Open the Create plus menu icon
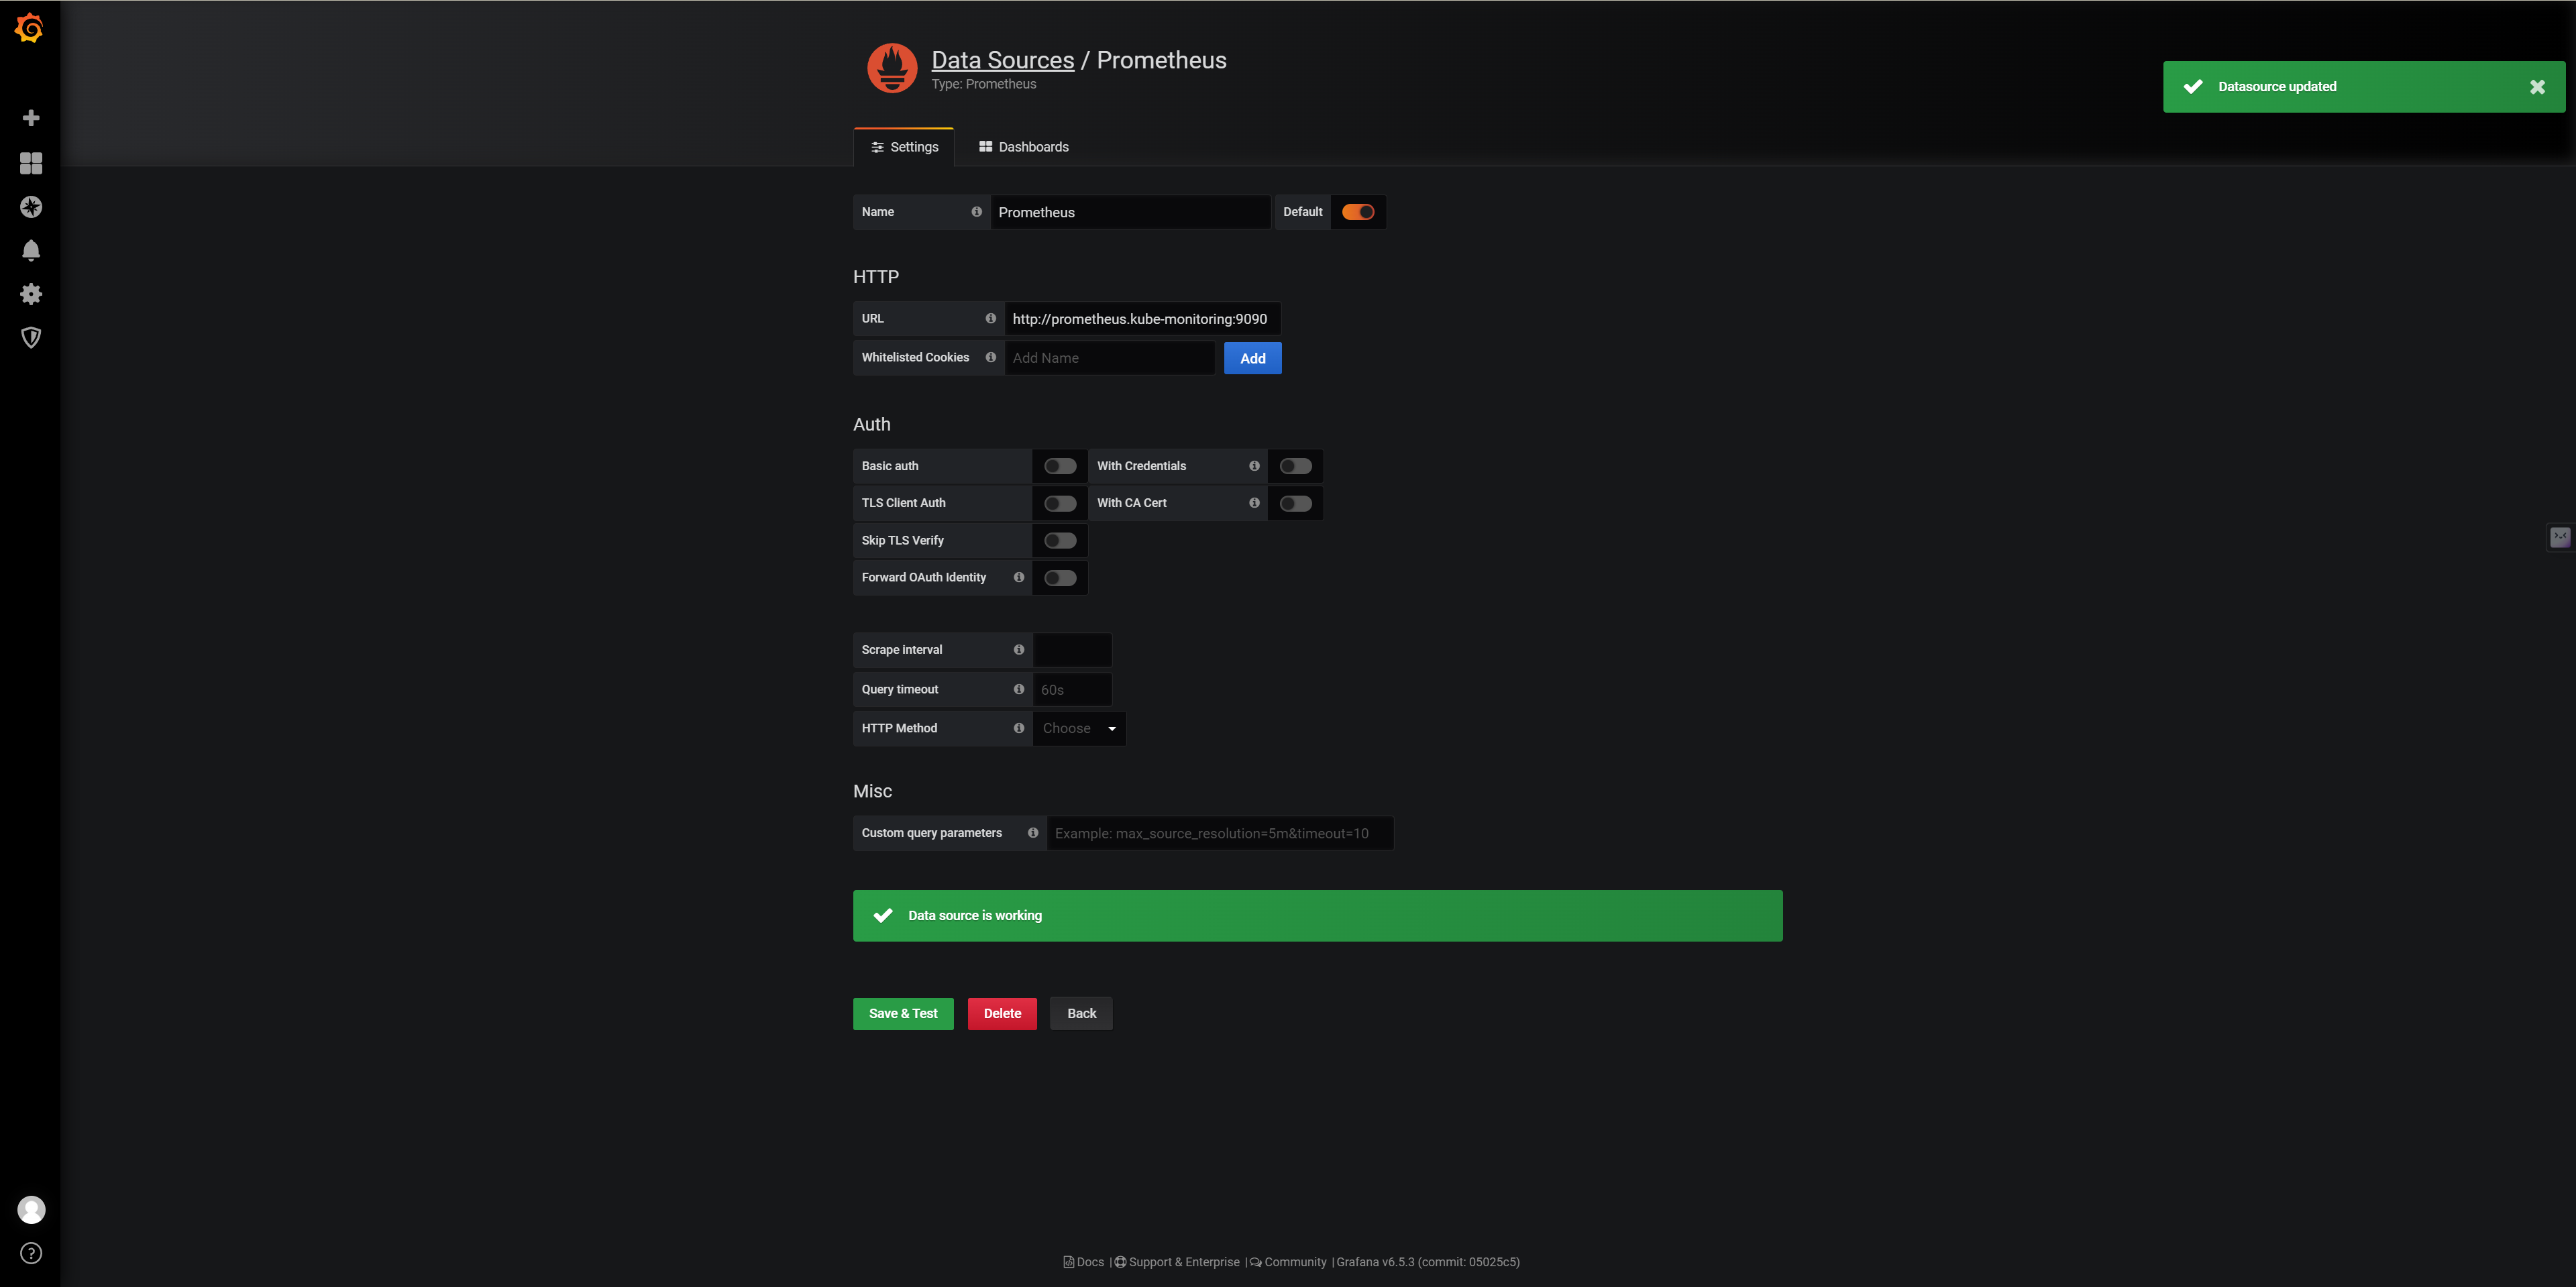2576x1287 pixels. pyautogui.click(x=31, y=118)
